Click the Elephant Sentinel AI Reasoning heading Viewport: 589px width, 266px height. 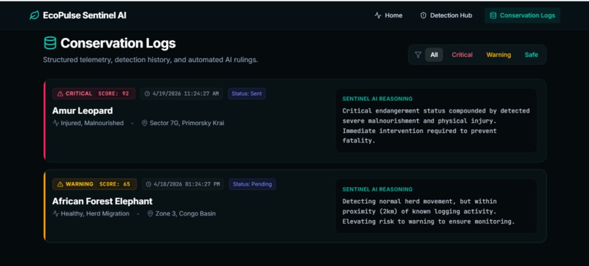(377, 189)
